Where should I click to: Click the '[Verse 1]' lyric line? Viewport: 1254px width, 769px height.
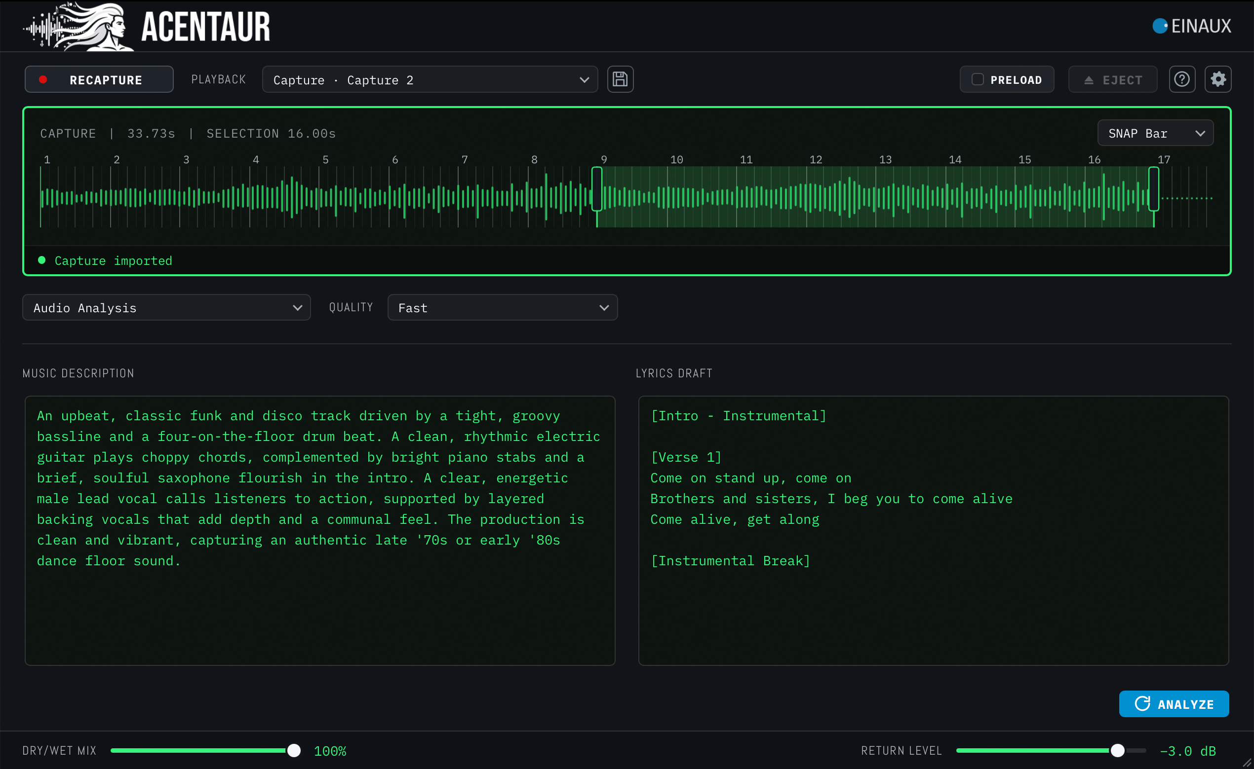686,457
